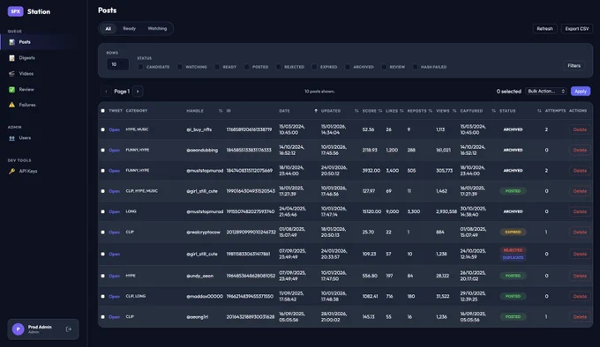Screen dimensions: 600x347
Task: Open the @realcryptocow tweet link
Action: 114,233
